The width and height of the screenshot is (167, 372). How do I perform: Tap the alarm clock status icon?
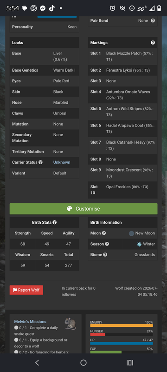(113, 8)
